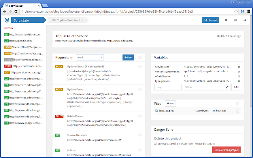Open the A to Z sort dropdown
This screenshot has height=158, width=253.
[90, 57]
